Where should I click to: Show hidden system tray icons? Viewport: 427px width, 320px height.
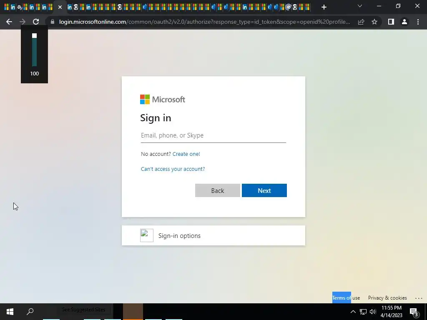pyautogui.click(x=353, y=312)
